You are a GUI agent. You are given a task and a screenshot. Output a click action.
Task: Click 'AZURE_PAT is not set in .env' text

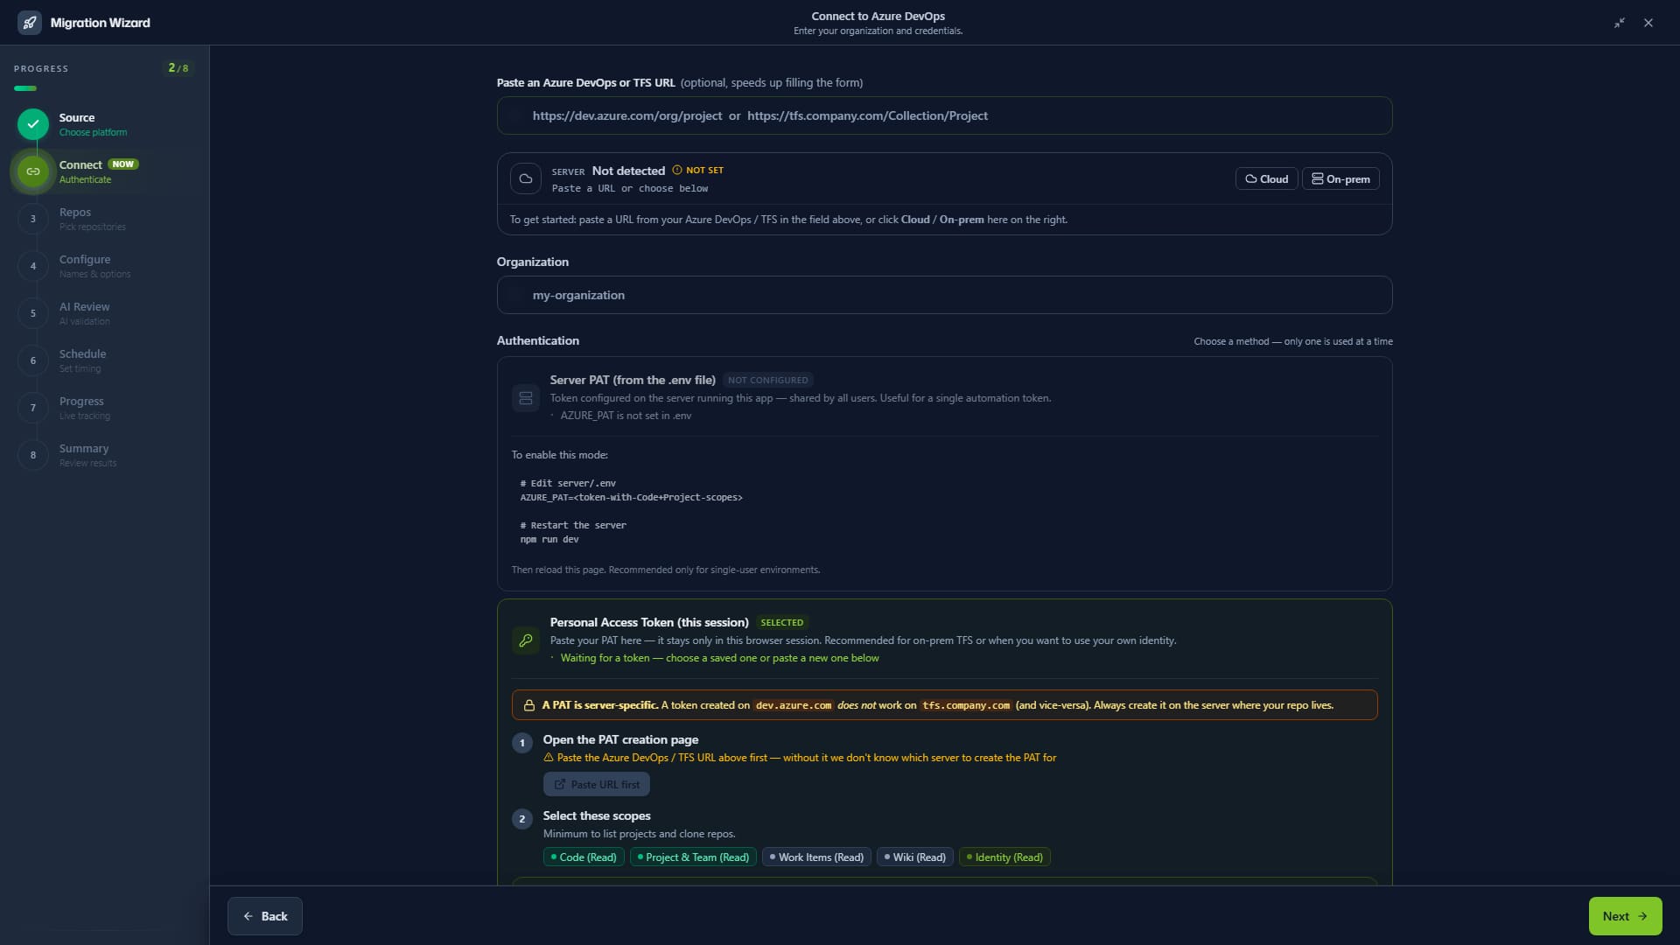coord(626,416)
